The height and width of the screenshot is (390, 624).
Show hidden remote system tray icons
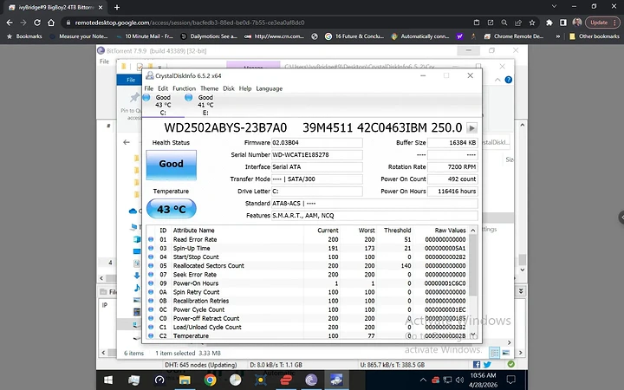point(423,380)
